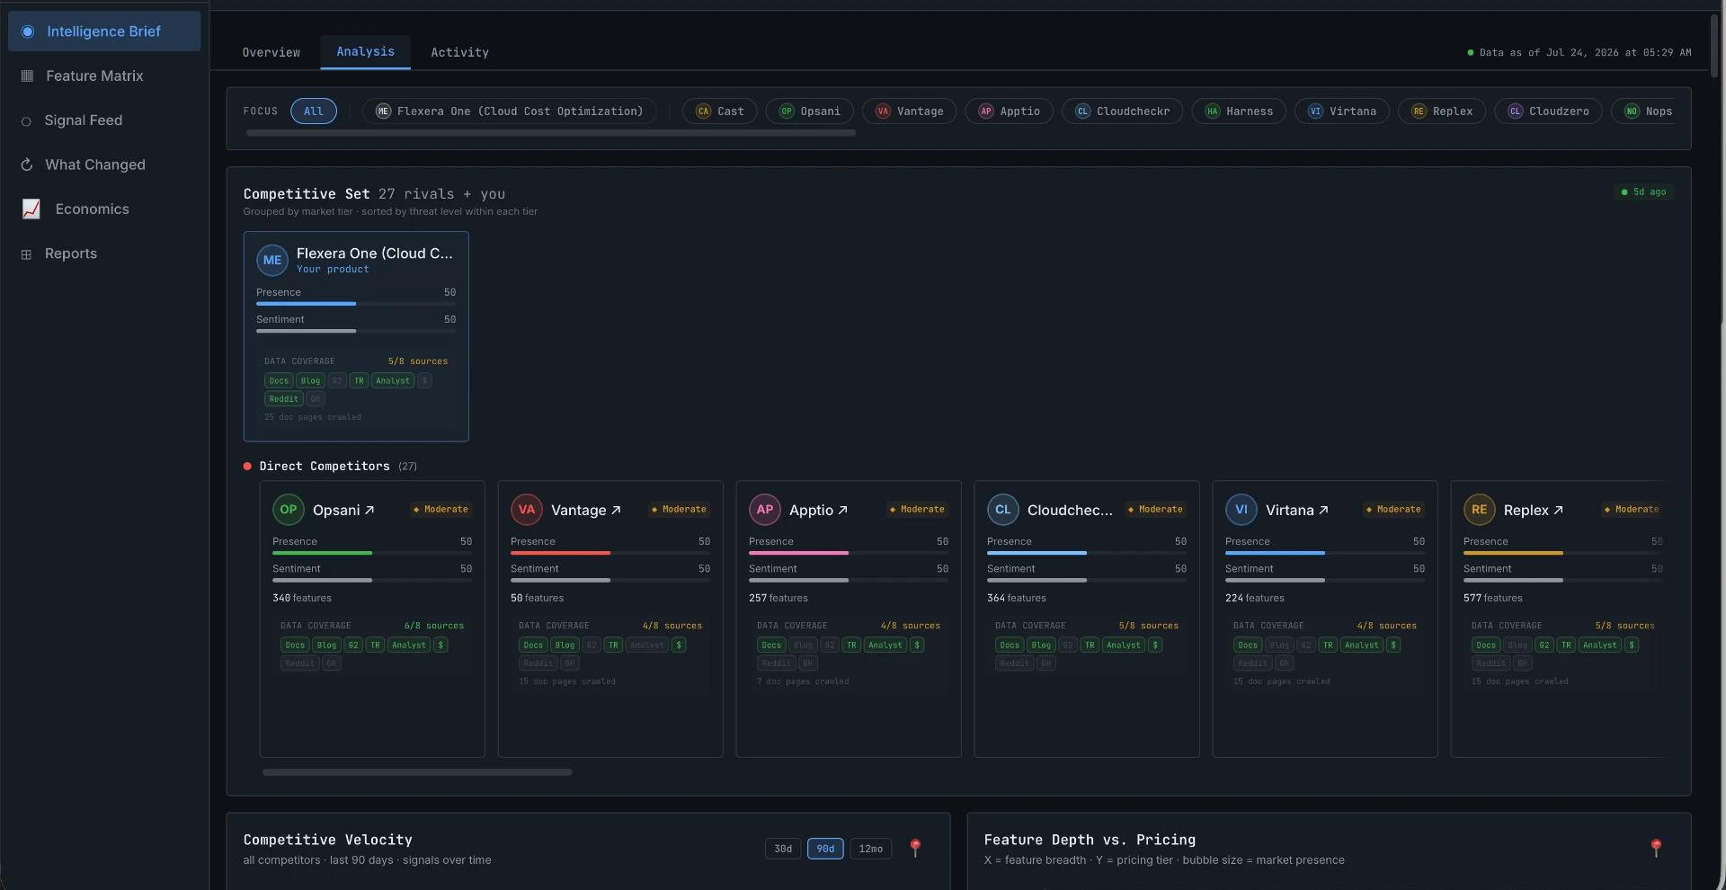Click Cloudcheckr Moderate threat badge

tap(1155, 510)
